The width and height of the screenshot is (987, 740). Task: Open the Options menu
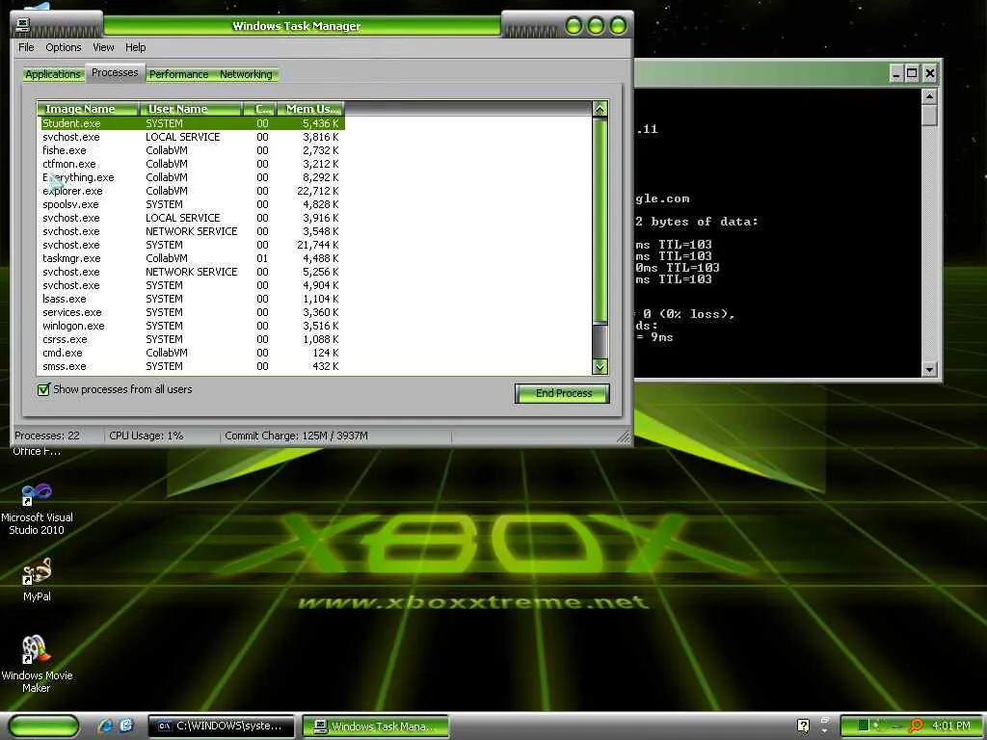[x=63, y=47]
